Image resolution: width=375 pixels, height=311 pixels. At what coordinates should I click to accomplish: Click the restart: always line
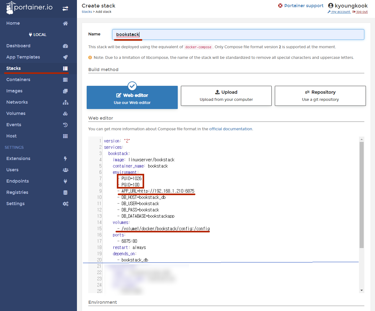129,247
